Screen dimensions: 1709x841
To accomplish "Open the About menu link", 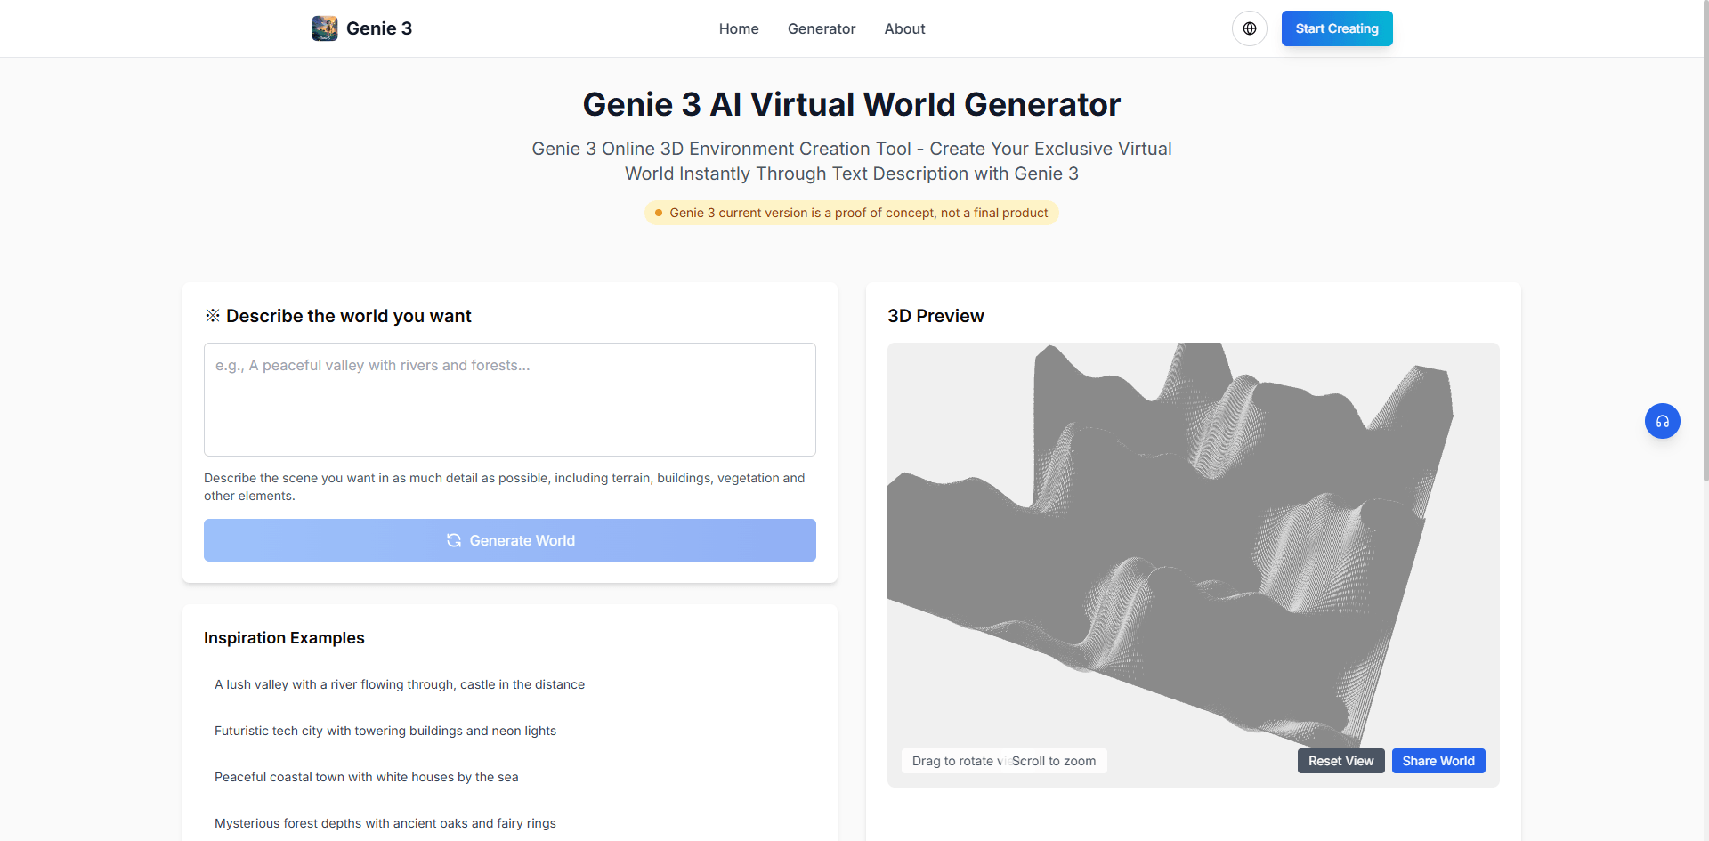I will point(904,28).
